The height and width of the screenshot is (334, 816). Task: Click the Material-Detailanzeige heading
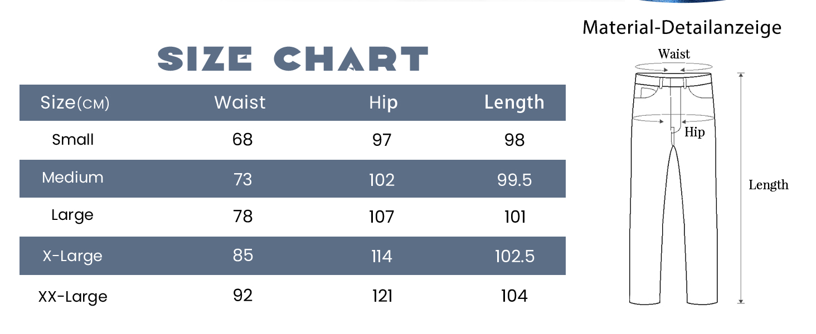(x=682, y=27)
